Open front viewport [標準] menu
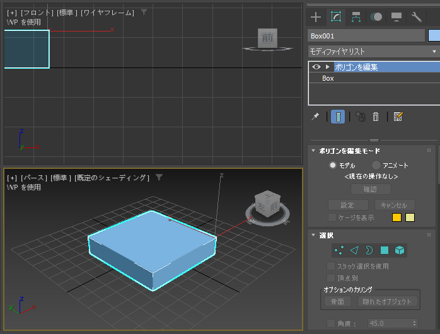 coord(67,13)
